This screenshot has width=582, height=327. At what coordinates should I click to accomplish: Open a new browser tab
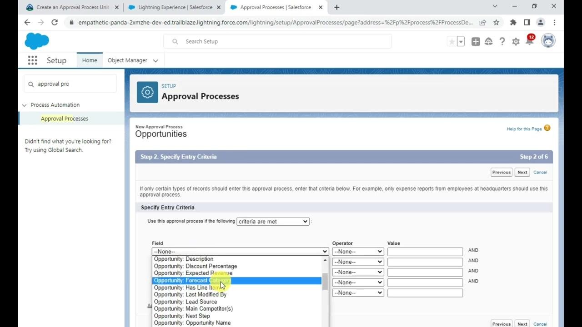(x=336, y=7)
